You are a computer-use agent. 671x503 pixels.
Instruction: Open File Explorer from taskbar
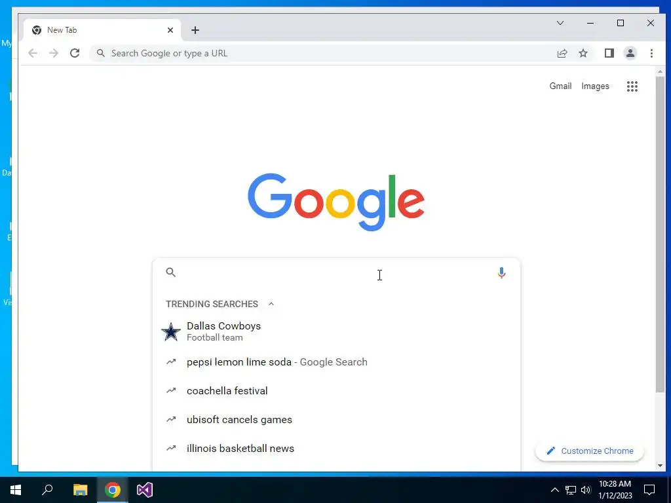pos(80,490)
